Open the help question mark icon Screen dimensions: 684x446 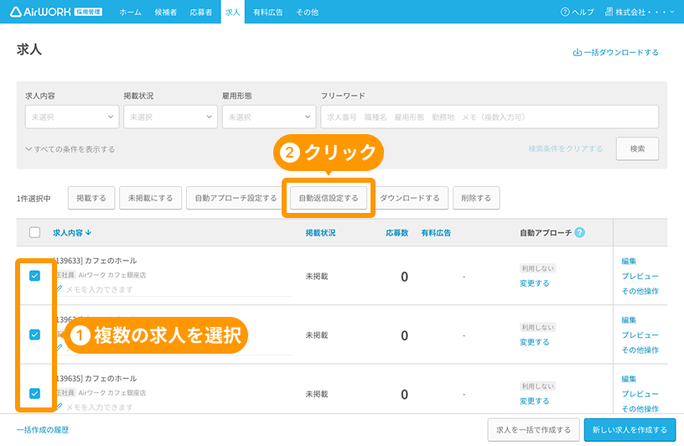(564, 12)
